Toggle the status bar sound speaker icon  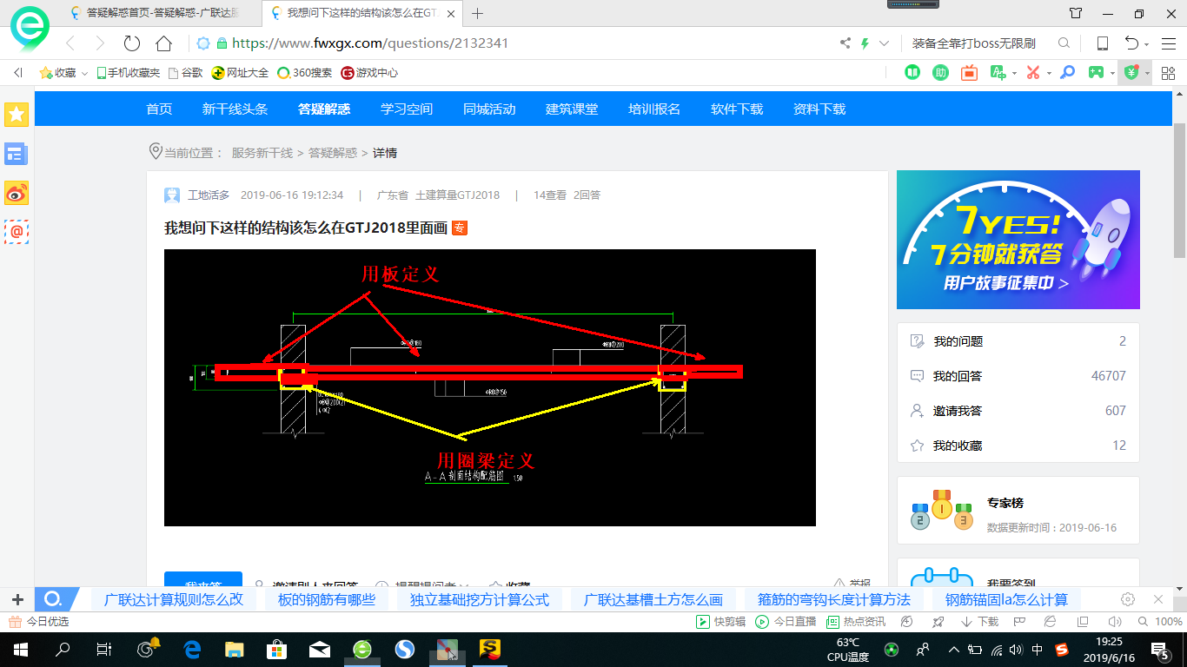pyautogui.click(x=1115, y=622)
